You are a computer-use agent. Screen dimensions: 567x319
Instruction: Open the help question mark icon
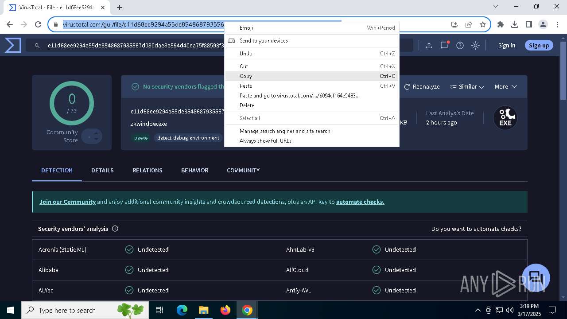[x=460, y=45]
